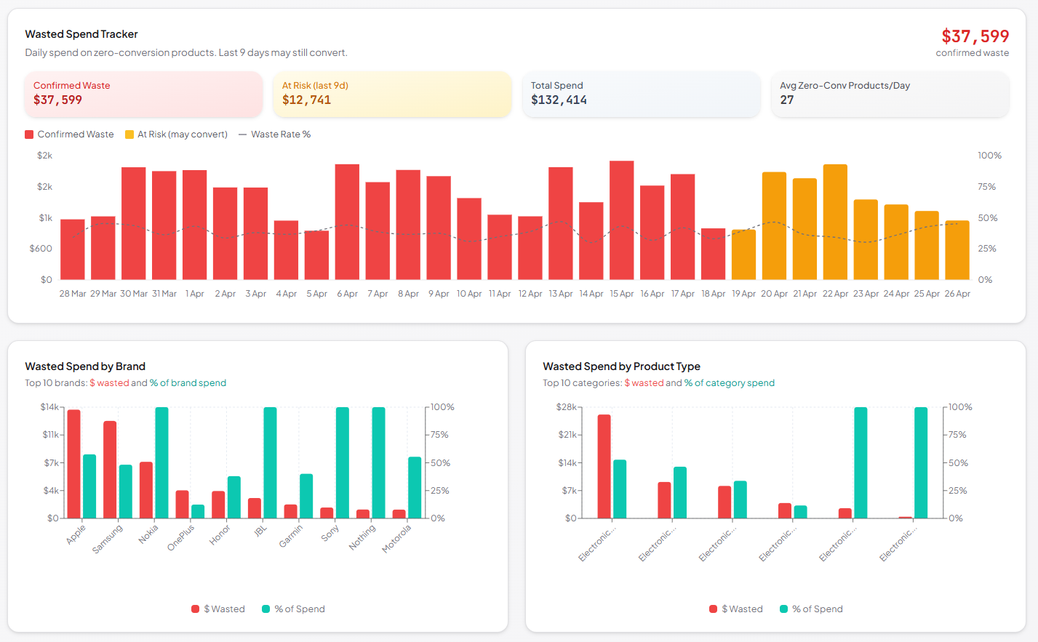Open the Confirmed Waste $37,599 card
The width and height of the screenshot is (1038, 642).
(143, 94)
